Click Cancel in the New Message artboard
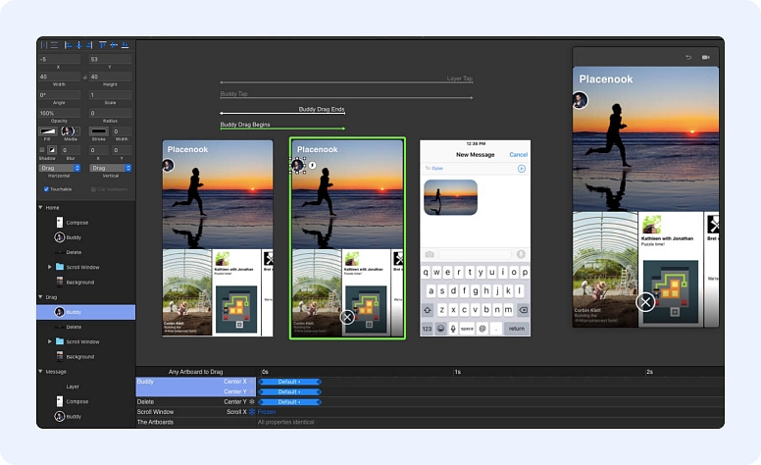The width and height of the screenshot is (761, 465). pyautogui.click(x=518, y=154)
